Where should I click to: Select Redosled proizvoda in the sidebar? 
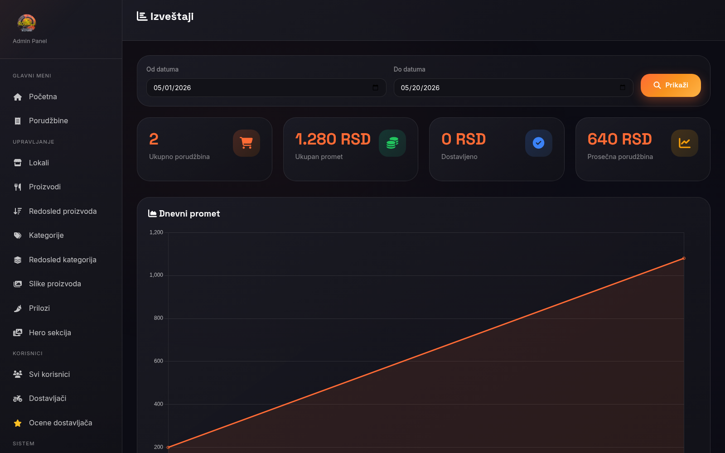[61, 212]
